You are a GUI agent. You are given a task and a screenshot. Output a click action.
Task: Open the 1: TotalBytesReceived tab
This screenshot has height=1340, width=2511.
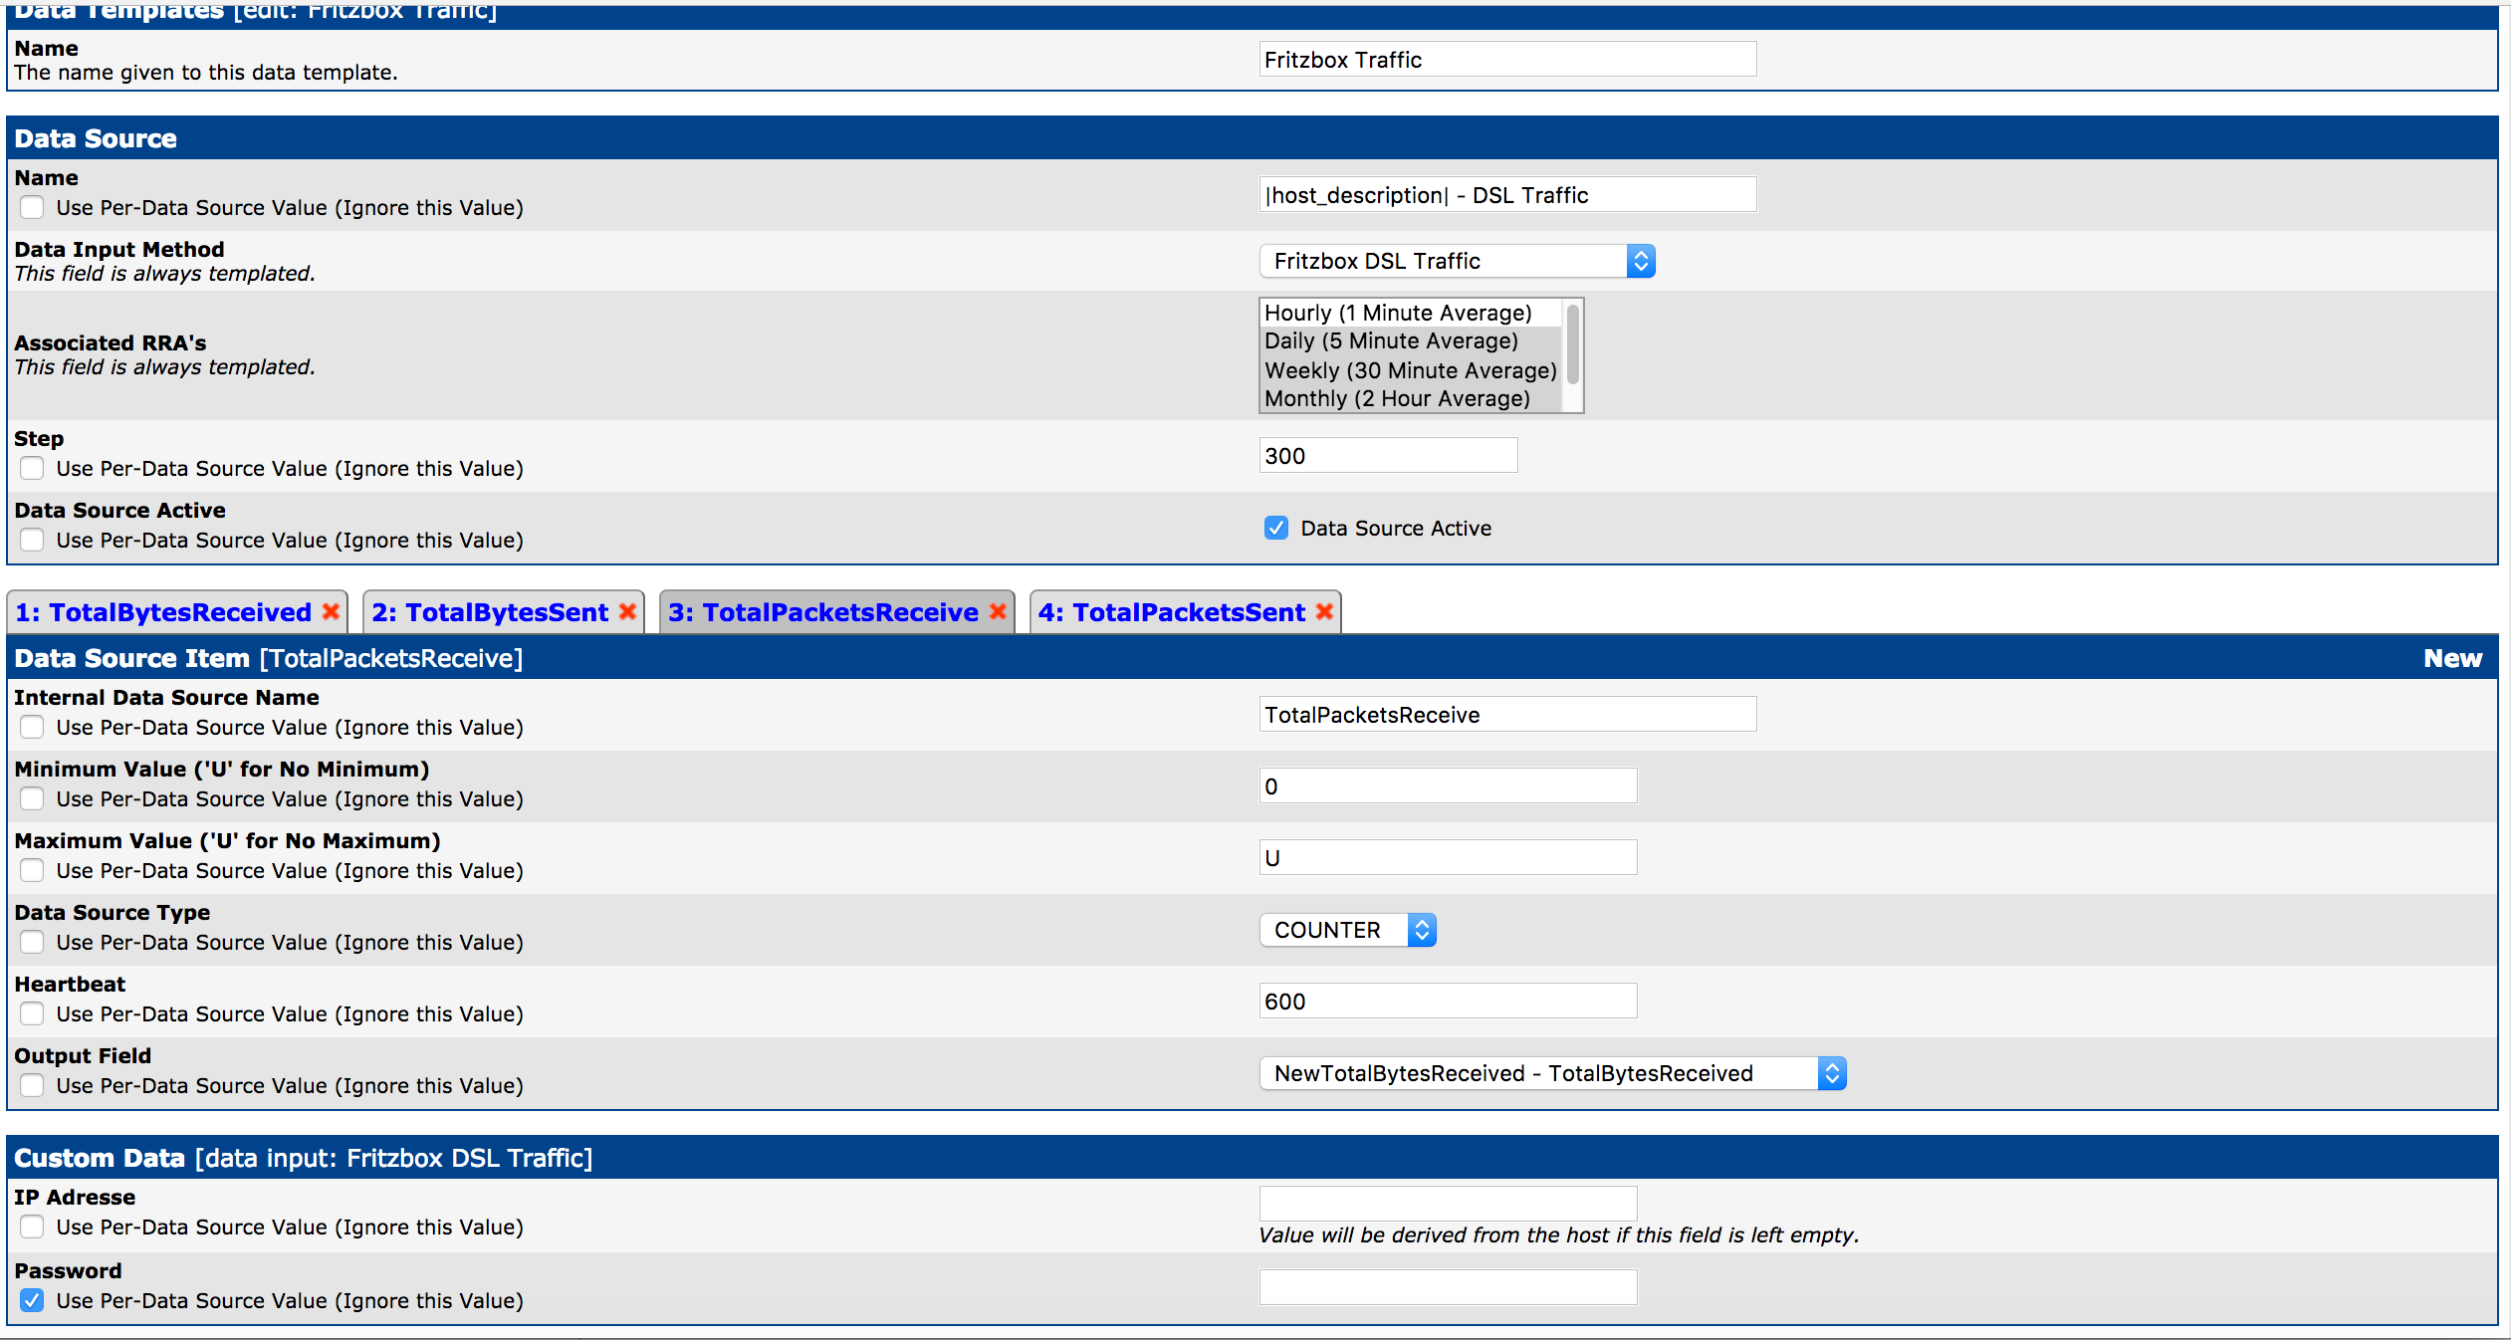point(163,612)
